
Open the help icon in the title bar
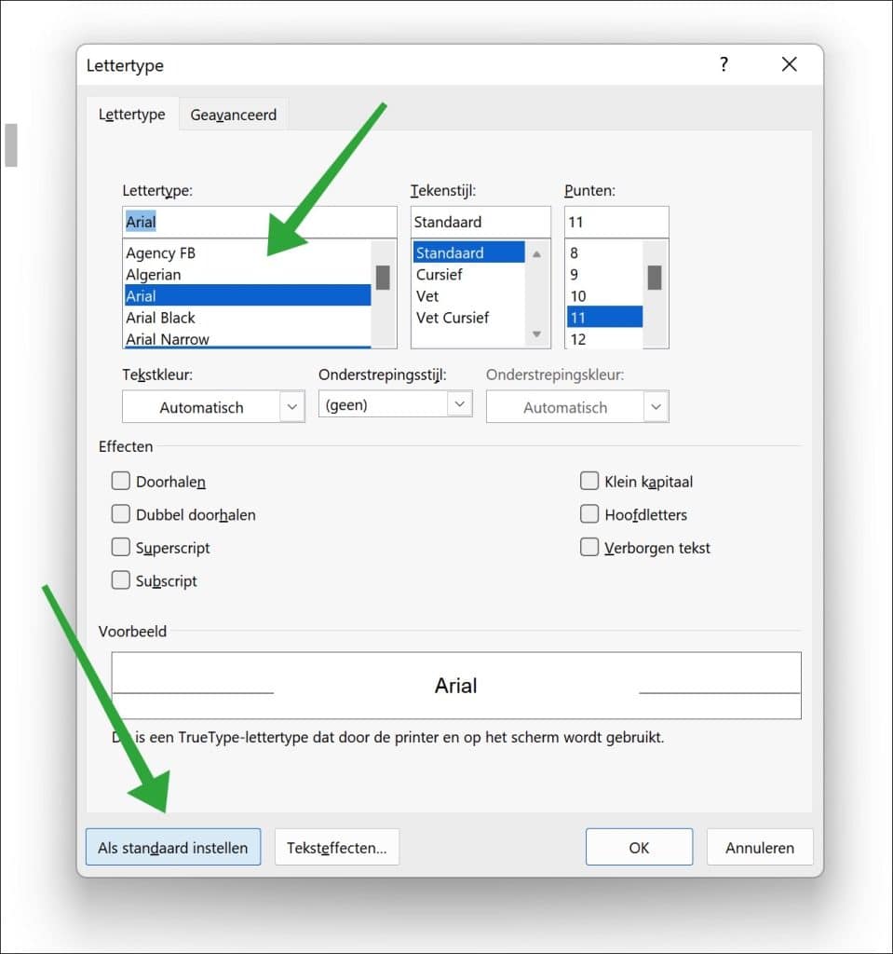pyautogui.click(x=724, y=64)
